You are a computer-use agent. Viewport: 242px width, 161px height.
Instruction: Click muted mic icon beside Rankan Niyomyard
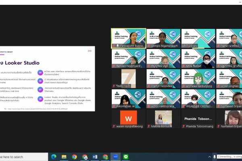(x=114, y=66)
